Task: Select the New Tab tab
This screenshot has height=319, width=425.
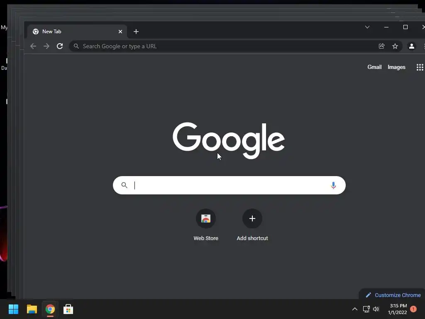Action: coord(77,32)
